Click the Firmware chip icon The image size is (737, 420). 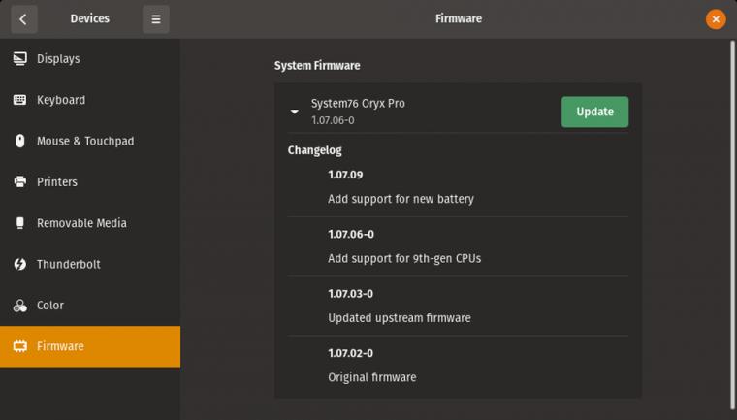coord(19,346)
